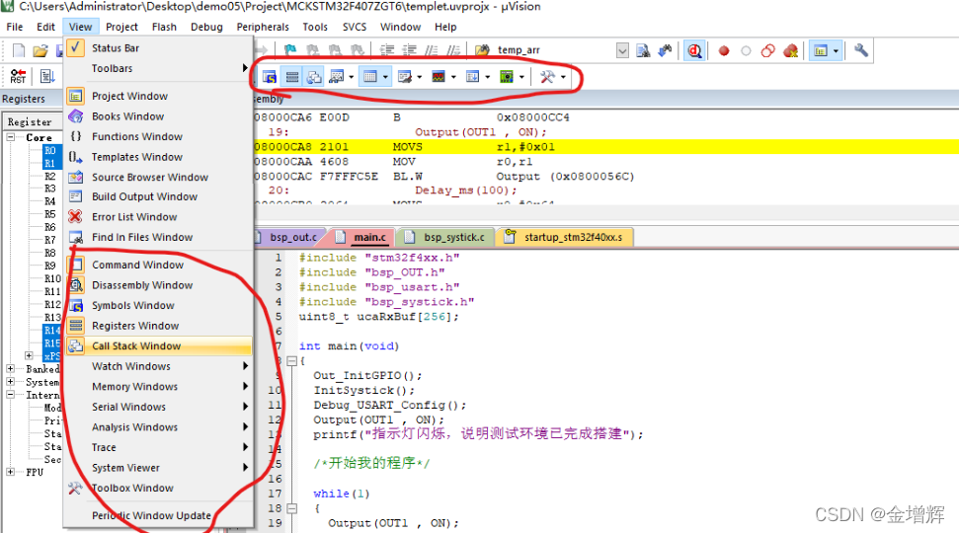Click the Symbols Window toolbar icon
959x533 pixels.
pyautogui.click(x=270, y=77)
